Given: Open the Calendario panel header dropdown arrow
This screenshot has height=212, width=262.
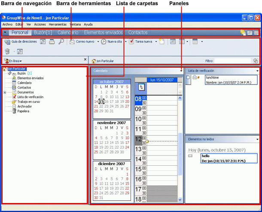Looking at the screenshot, I should click(x=181, y=71).
